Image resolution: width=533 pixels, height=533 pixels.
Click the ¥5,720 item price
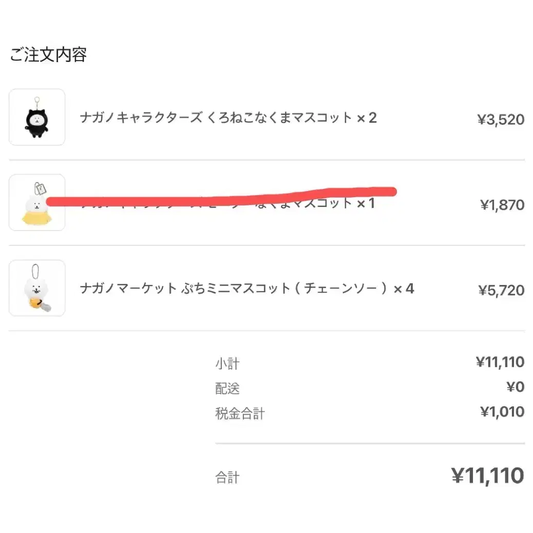(x=501, y=291)
